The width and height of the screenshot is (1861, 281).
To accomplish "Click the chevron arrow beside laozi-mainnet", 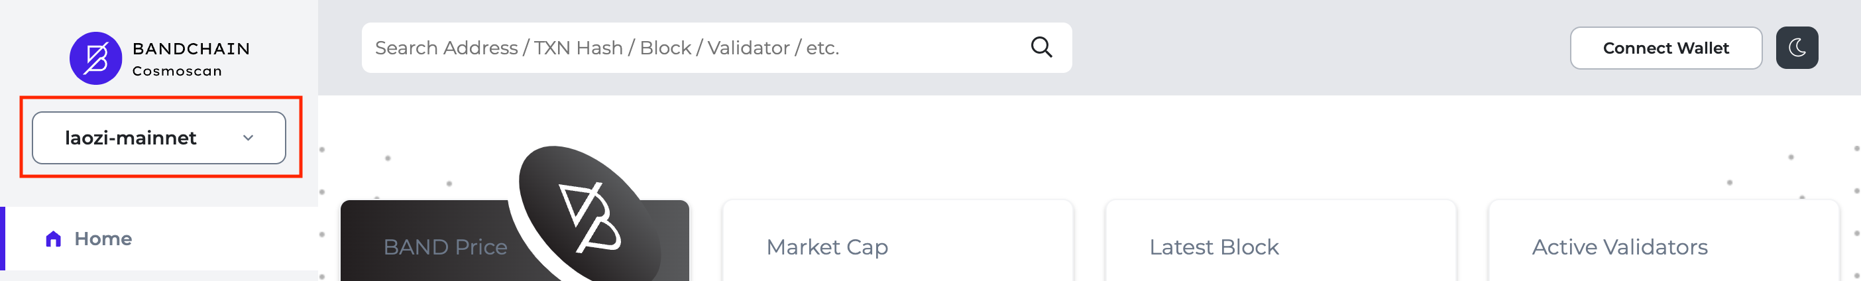I will (248, 138).
